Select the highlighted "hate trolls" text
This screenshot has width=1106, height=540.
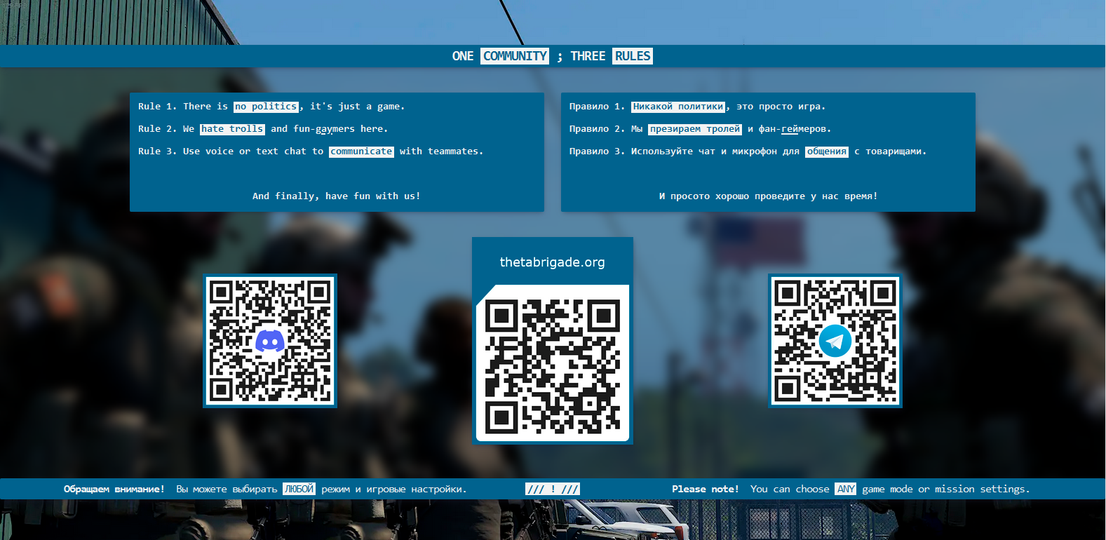[x=232, y=129]
